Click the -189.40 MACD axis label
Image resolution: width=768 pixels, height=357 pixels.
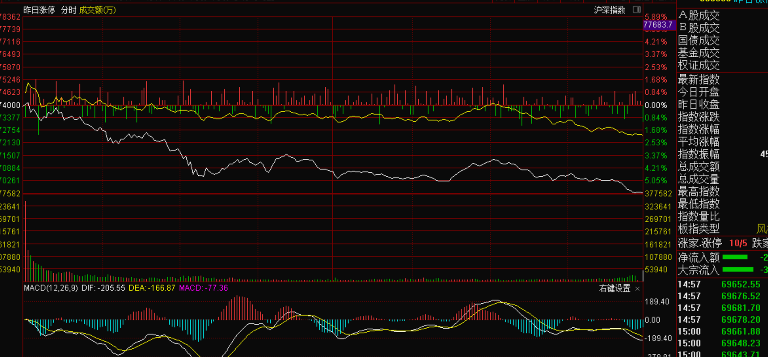(x=658, y=338)
